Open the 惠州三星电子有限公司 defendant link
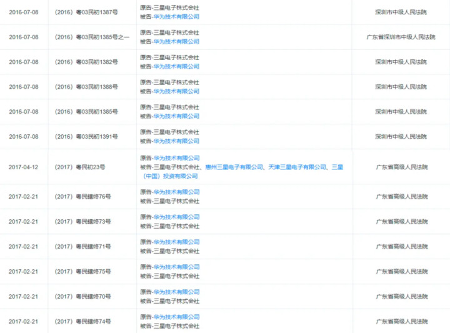 (234, 167)
